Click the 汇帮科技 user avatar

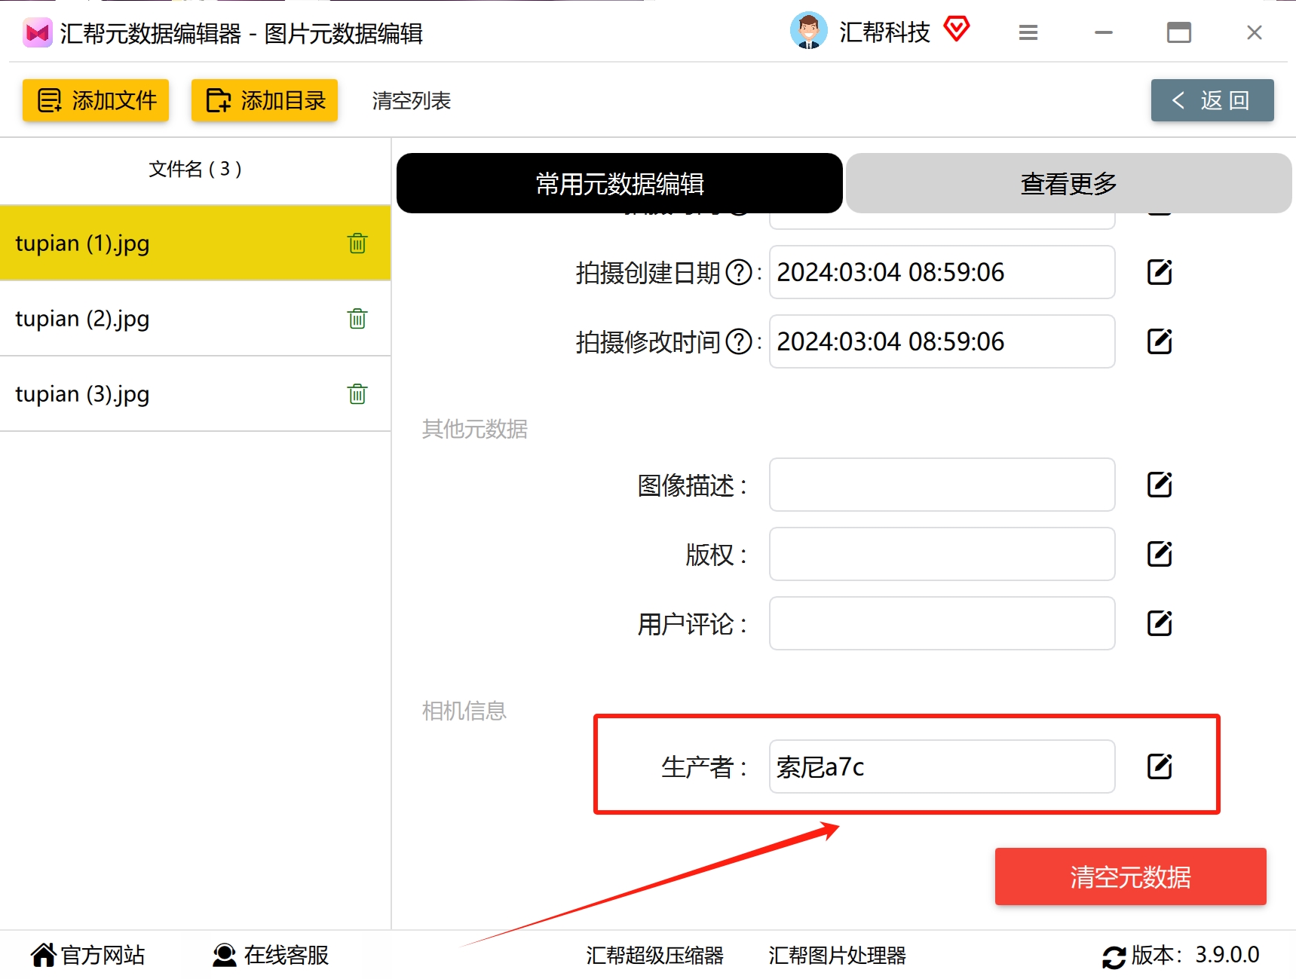pos(808,32)
